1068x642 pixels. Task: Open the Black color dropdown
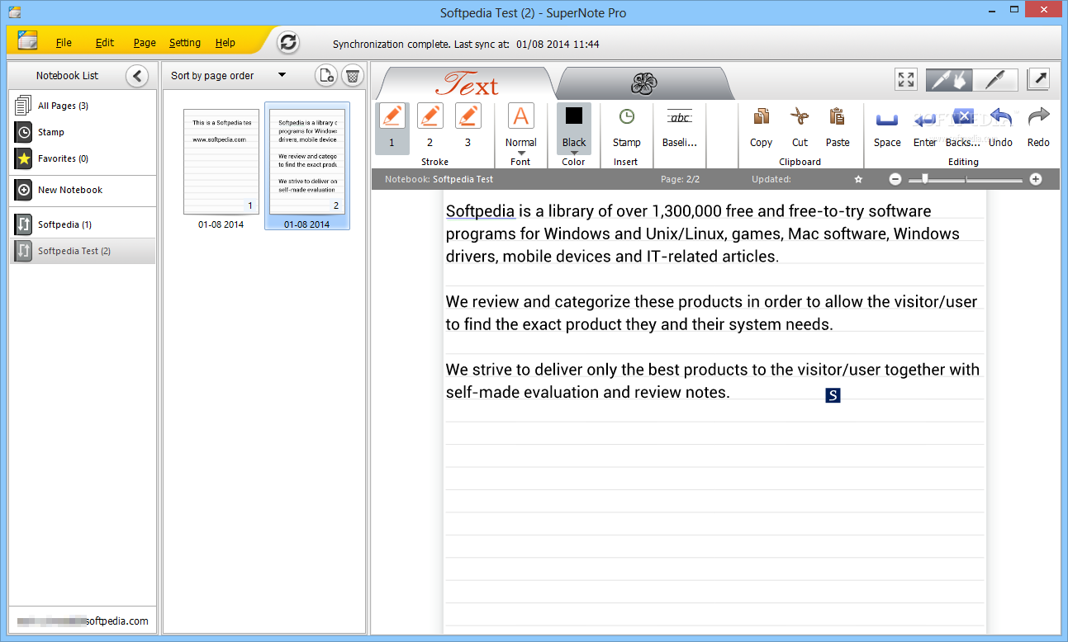click(574, 129)
